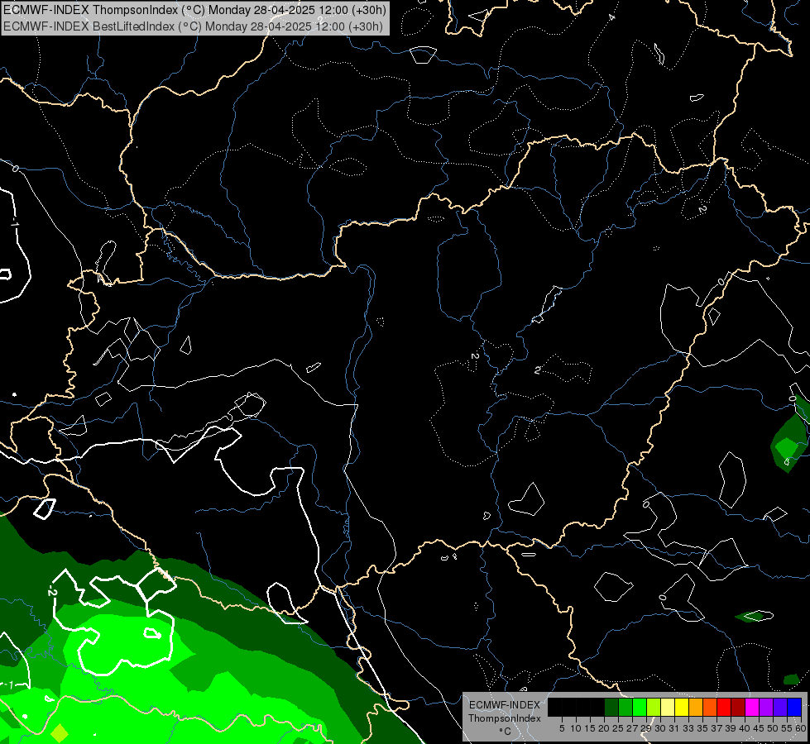Click the pure yellow 31–33 legend swatch
The width and height of the screenshot is (810, 744).
coord(682,708)
